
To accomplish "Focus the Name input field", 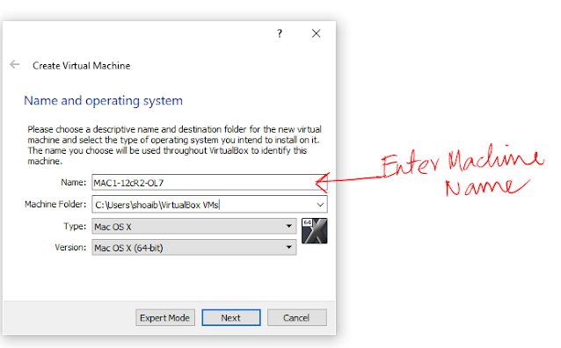I will [209, 183].
